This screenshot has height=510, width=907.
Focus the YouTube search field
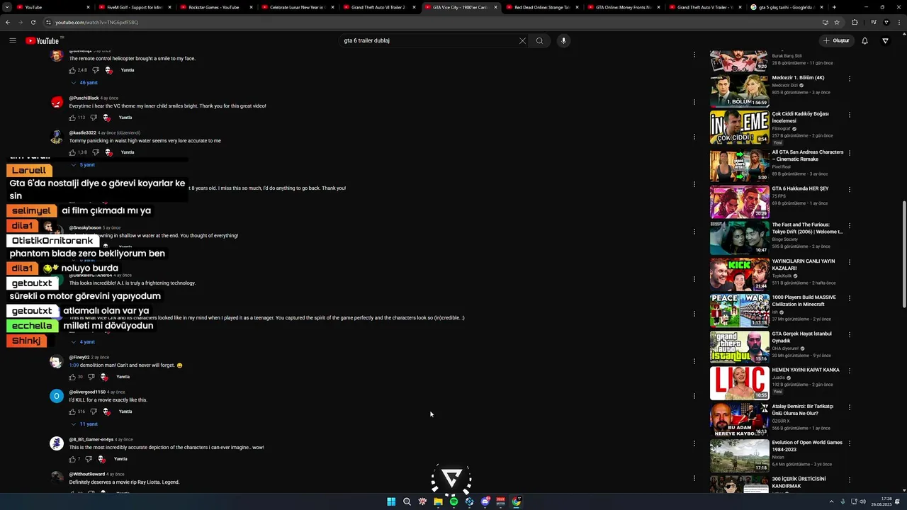(x=429, y=40)
